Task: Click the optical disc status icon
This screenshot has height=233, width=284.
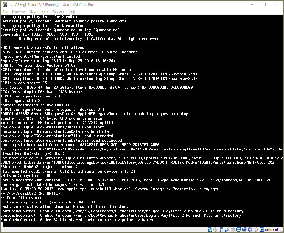Action: (x=215, y=230)
